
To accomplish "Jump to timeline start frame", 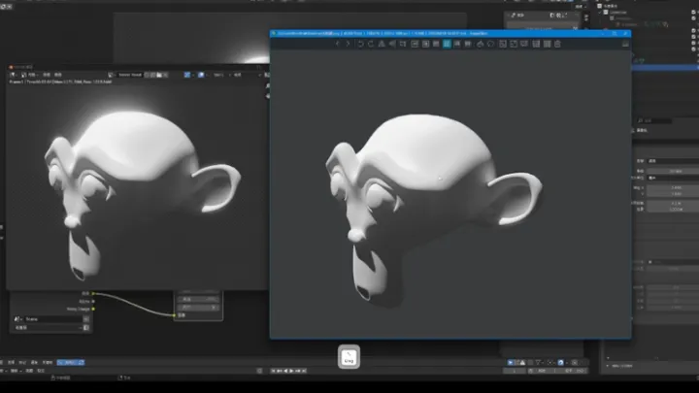I will (x=273, y=371).
